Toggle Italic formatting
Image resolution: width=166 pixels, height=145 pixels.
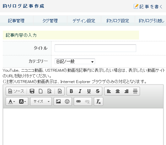click(x=80, y=91)
